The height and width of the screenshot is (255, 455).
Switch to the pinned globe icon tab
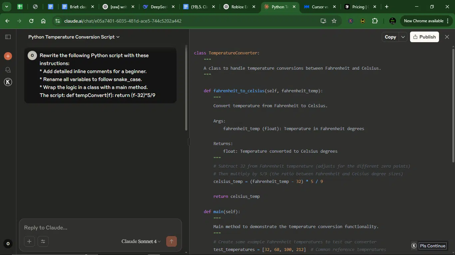[x=35, y=7]
